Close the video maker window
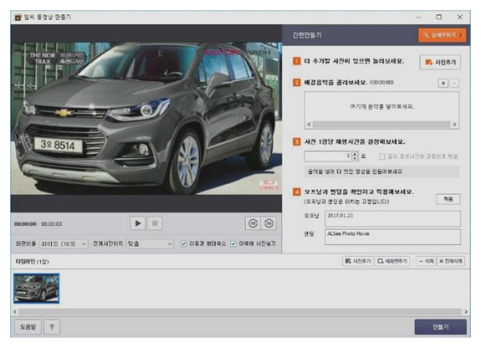 pyautogui.click(x=459, y=17)
